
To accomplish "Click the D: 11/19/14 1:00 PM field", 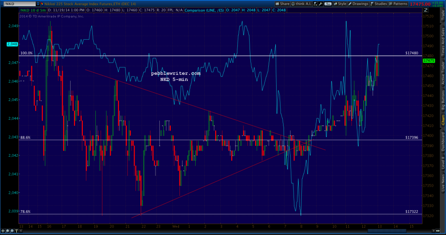I will click(66, 10).
